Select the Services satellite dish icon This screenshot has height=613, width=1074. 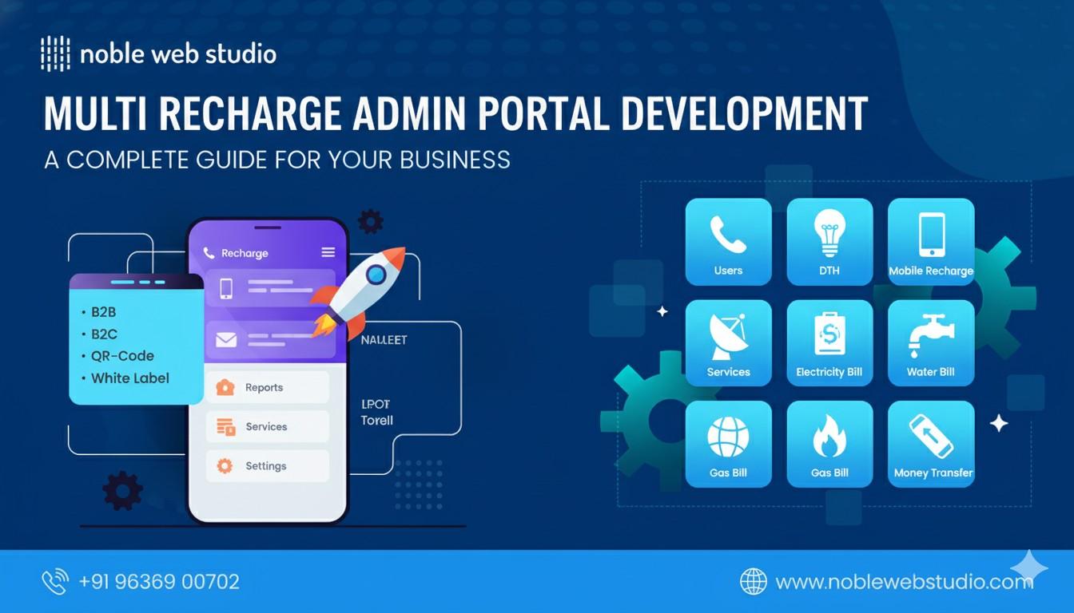[x=728, y=342]
